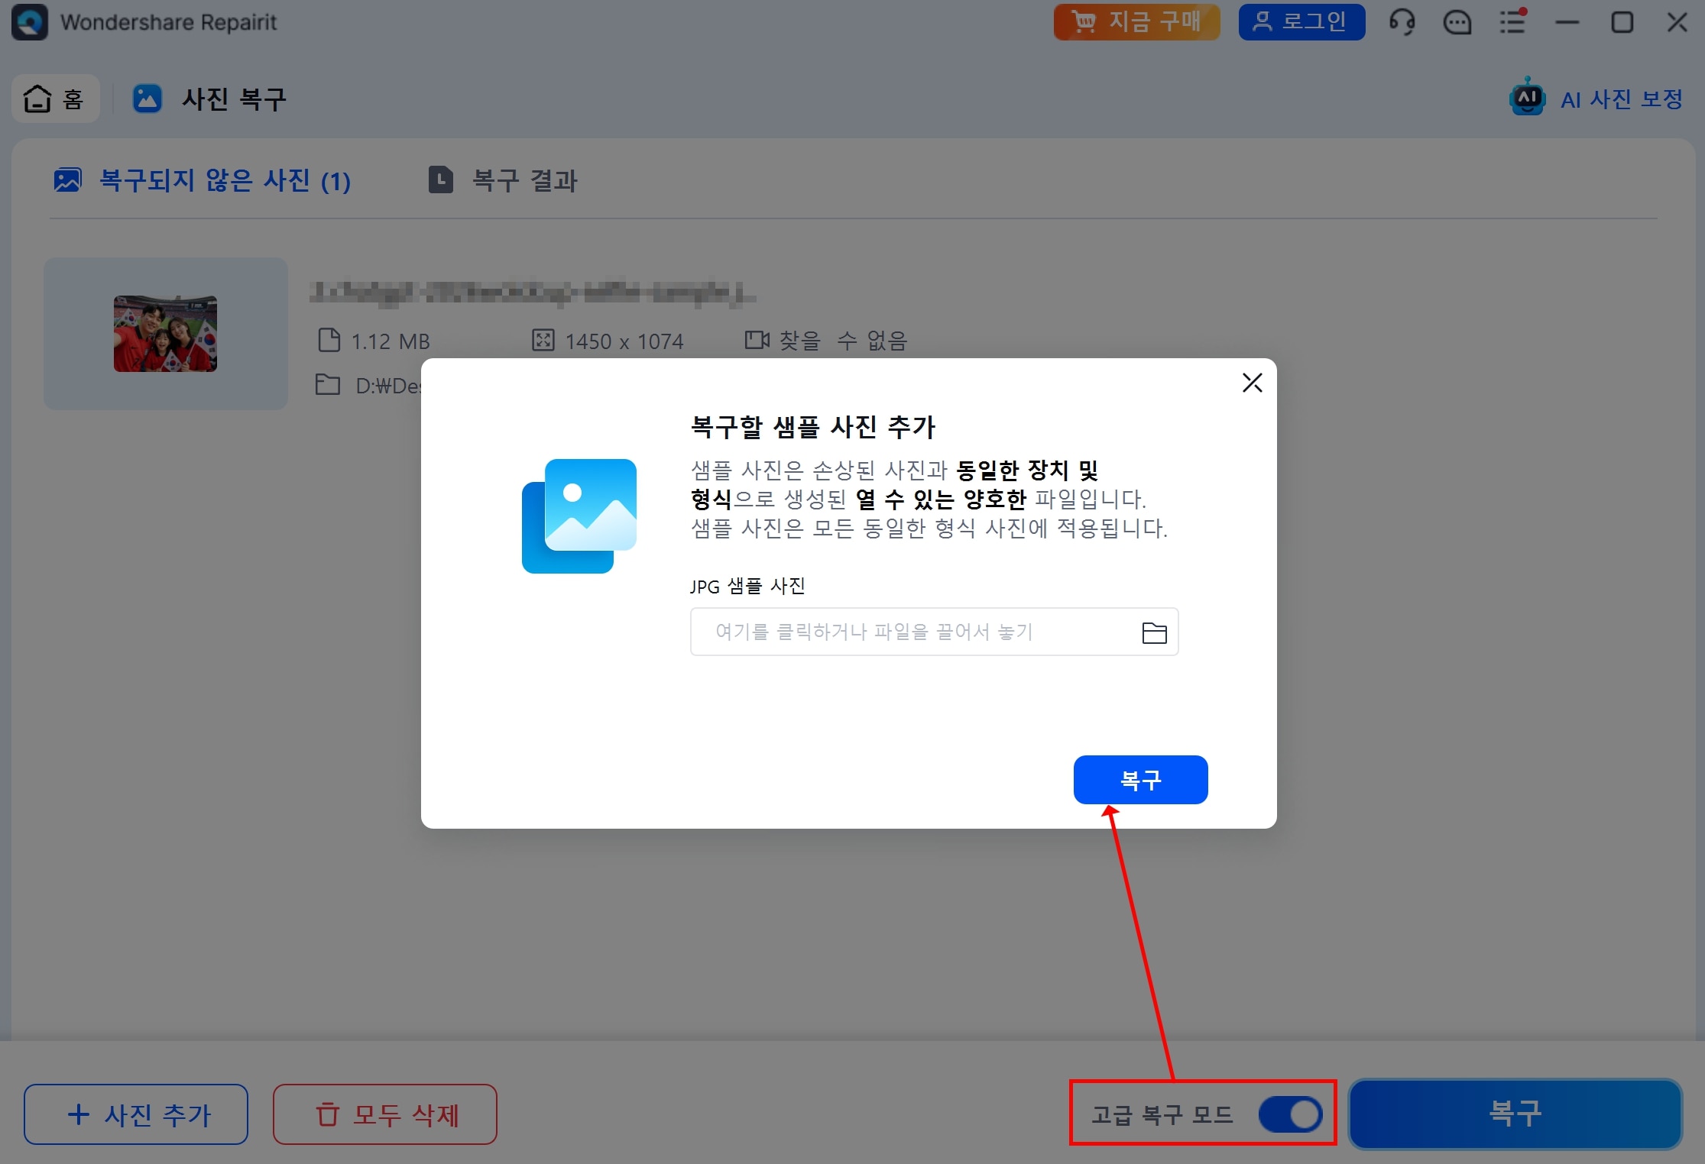Click the file size document icon

[x=329, y=340]
